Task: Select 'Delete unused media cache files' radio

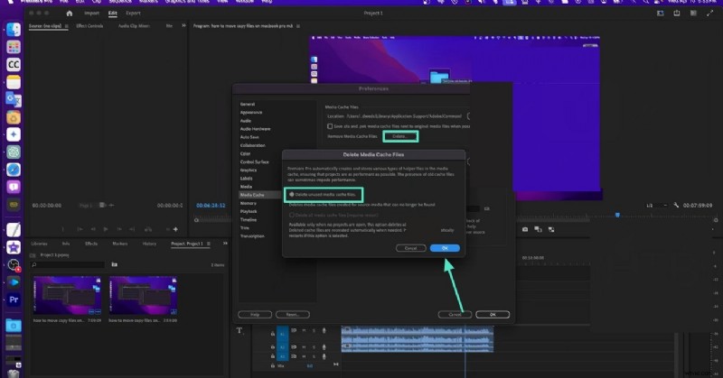Action: point(291,195)
